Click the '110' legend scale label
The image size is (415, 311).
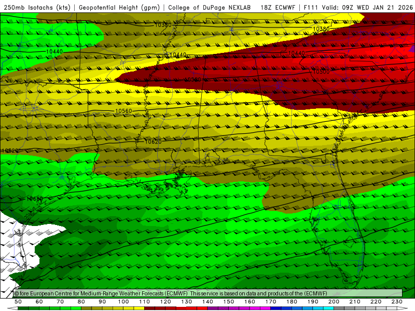pyautogui.click(x=145, y=302)
